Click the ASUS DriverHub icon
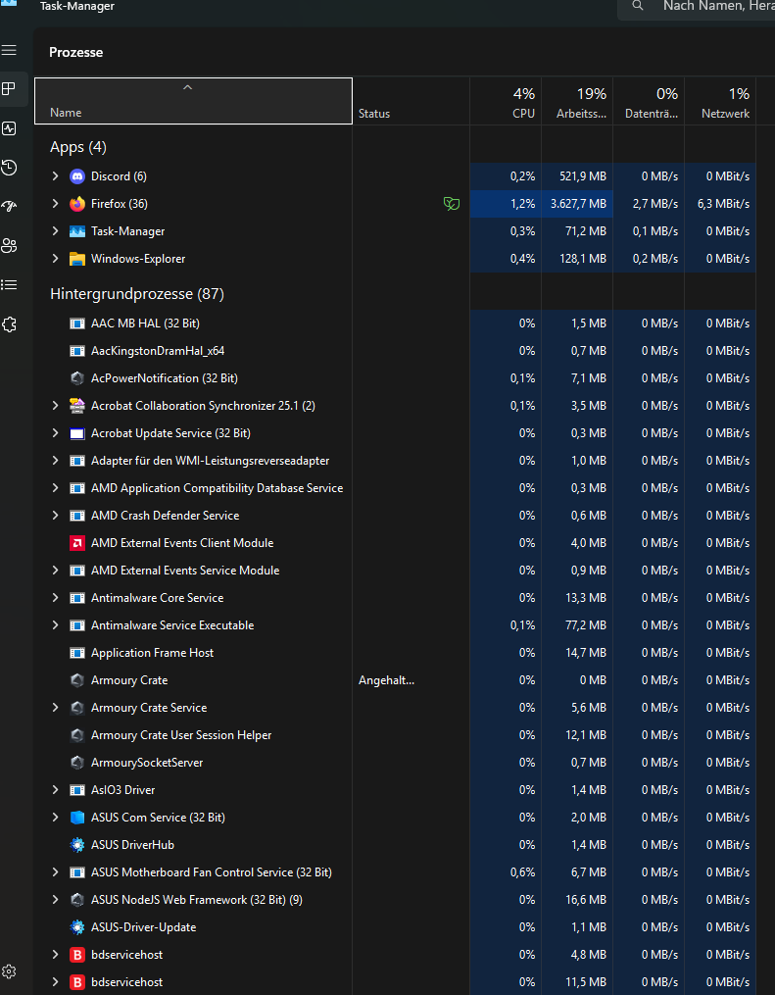The width and height of the screenshot is (775, 995). 77,845
